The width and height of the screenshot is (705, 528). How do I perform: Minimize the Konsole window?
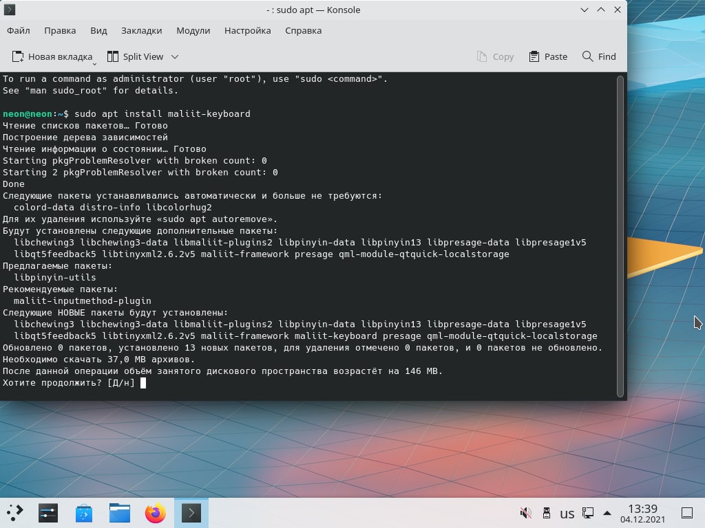click(585, 10)
